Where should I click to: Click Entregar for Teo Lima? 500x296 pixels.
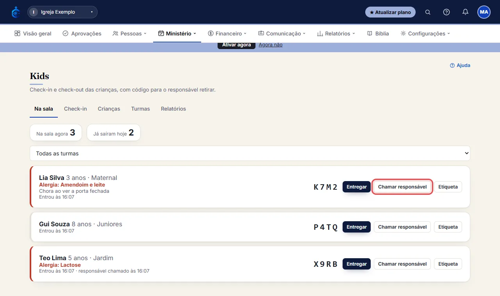[357, 264]
